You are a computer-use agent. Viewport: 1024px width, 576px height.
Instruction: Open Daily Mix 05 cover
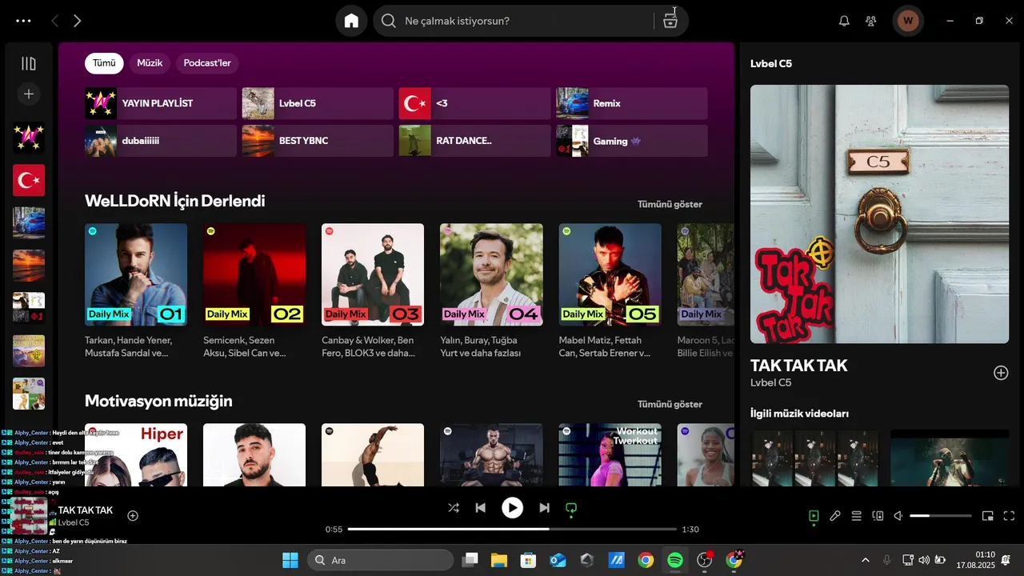click(610, 274)
